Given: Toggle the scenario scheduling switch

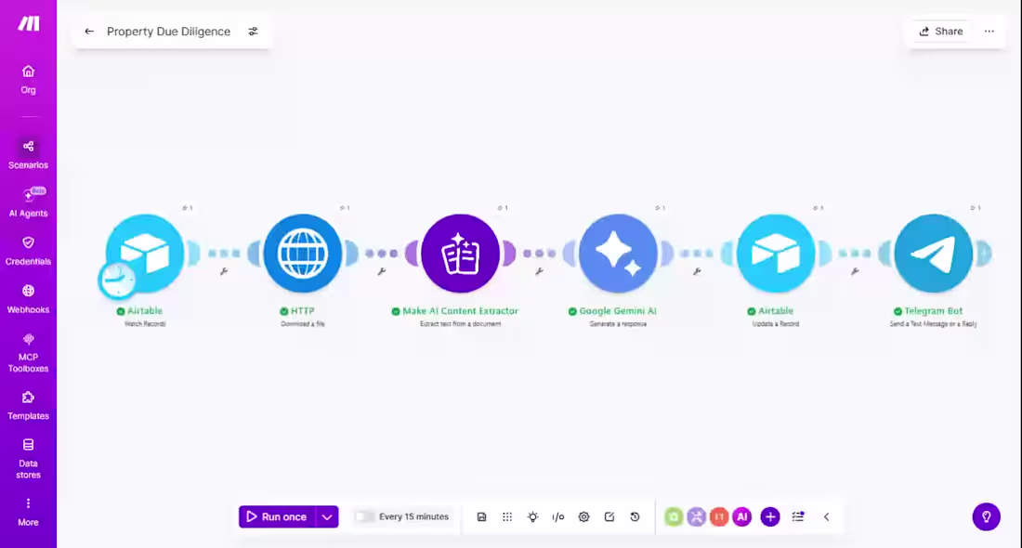Looking at the screenshot, I should pyautogui.click(x=365, y=516).
